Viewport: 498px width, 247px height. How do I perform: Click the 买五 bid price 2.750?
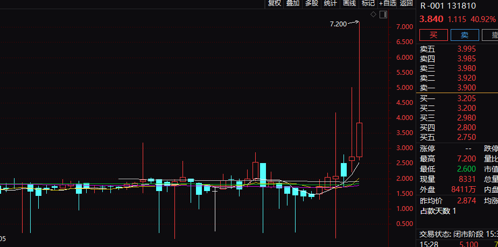466,137
